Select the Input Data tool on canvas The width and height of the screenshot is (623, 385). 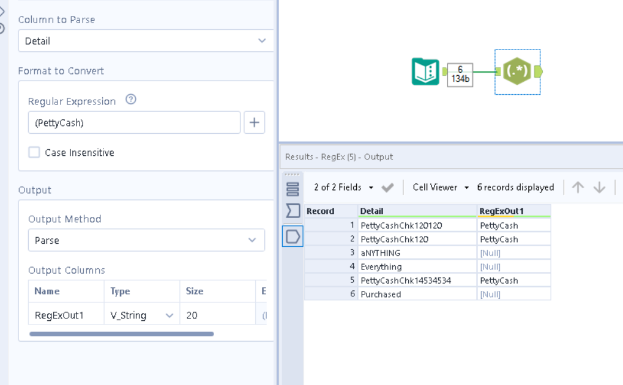pyautogui.click(x=425, y=71)
